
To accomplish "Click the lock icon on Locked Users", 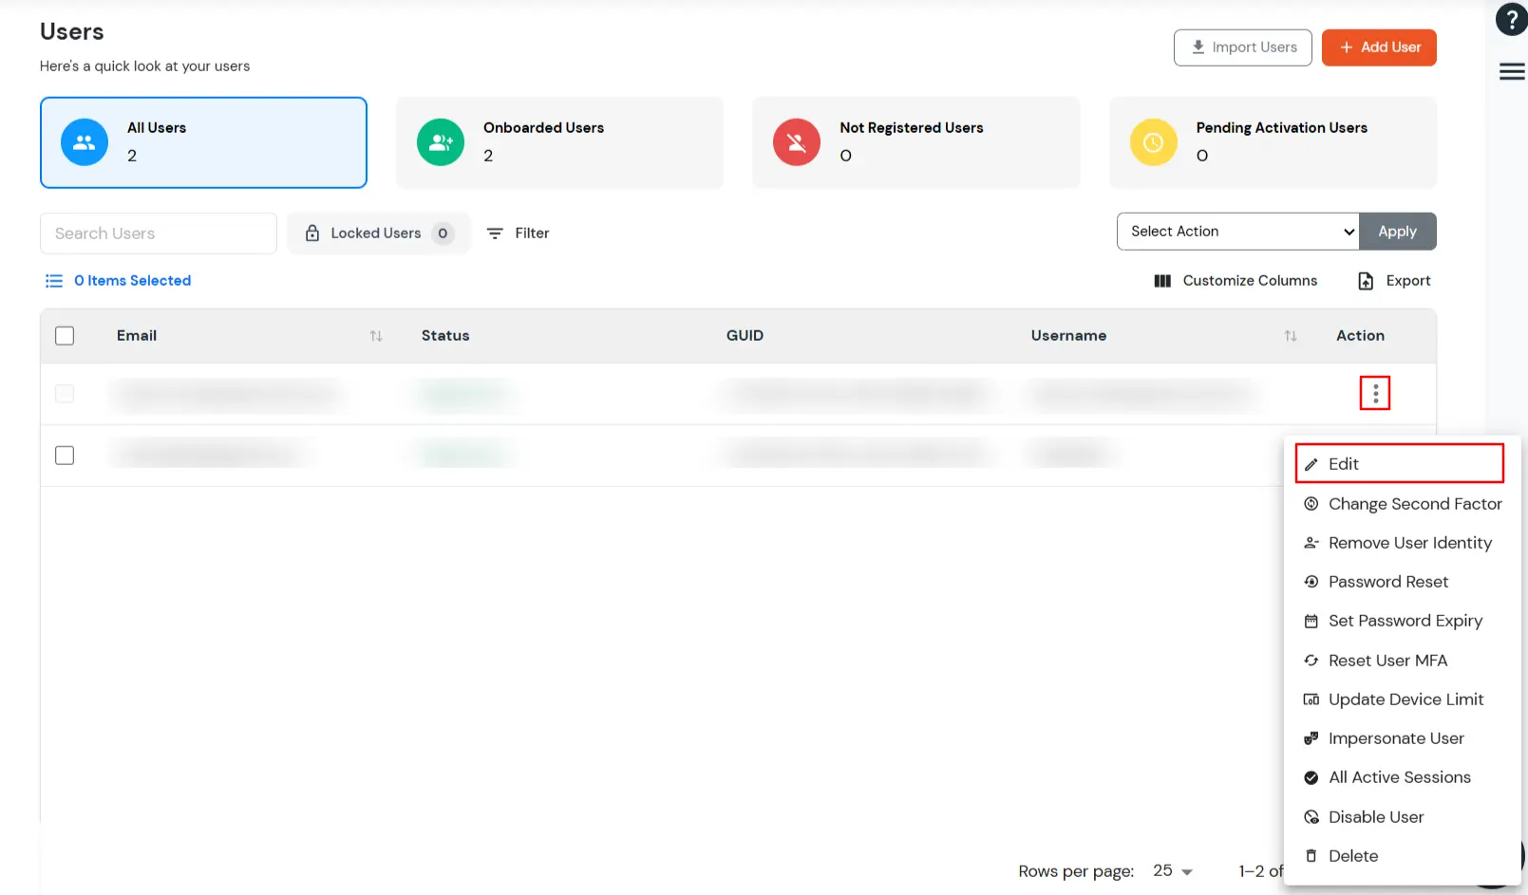I will 312,233.
